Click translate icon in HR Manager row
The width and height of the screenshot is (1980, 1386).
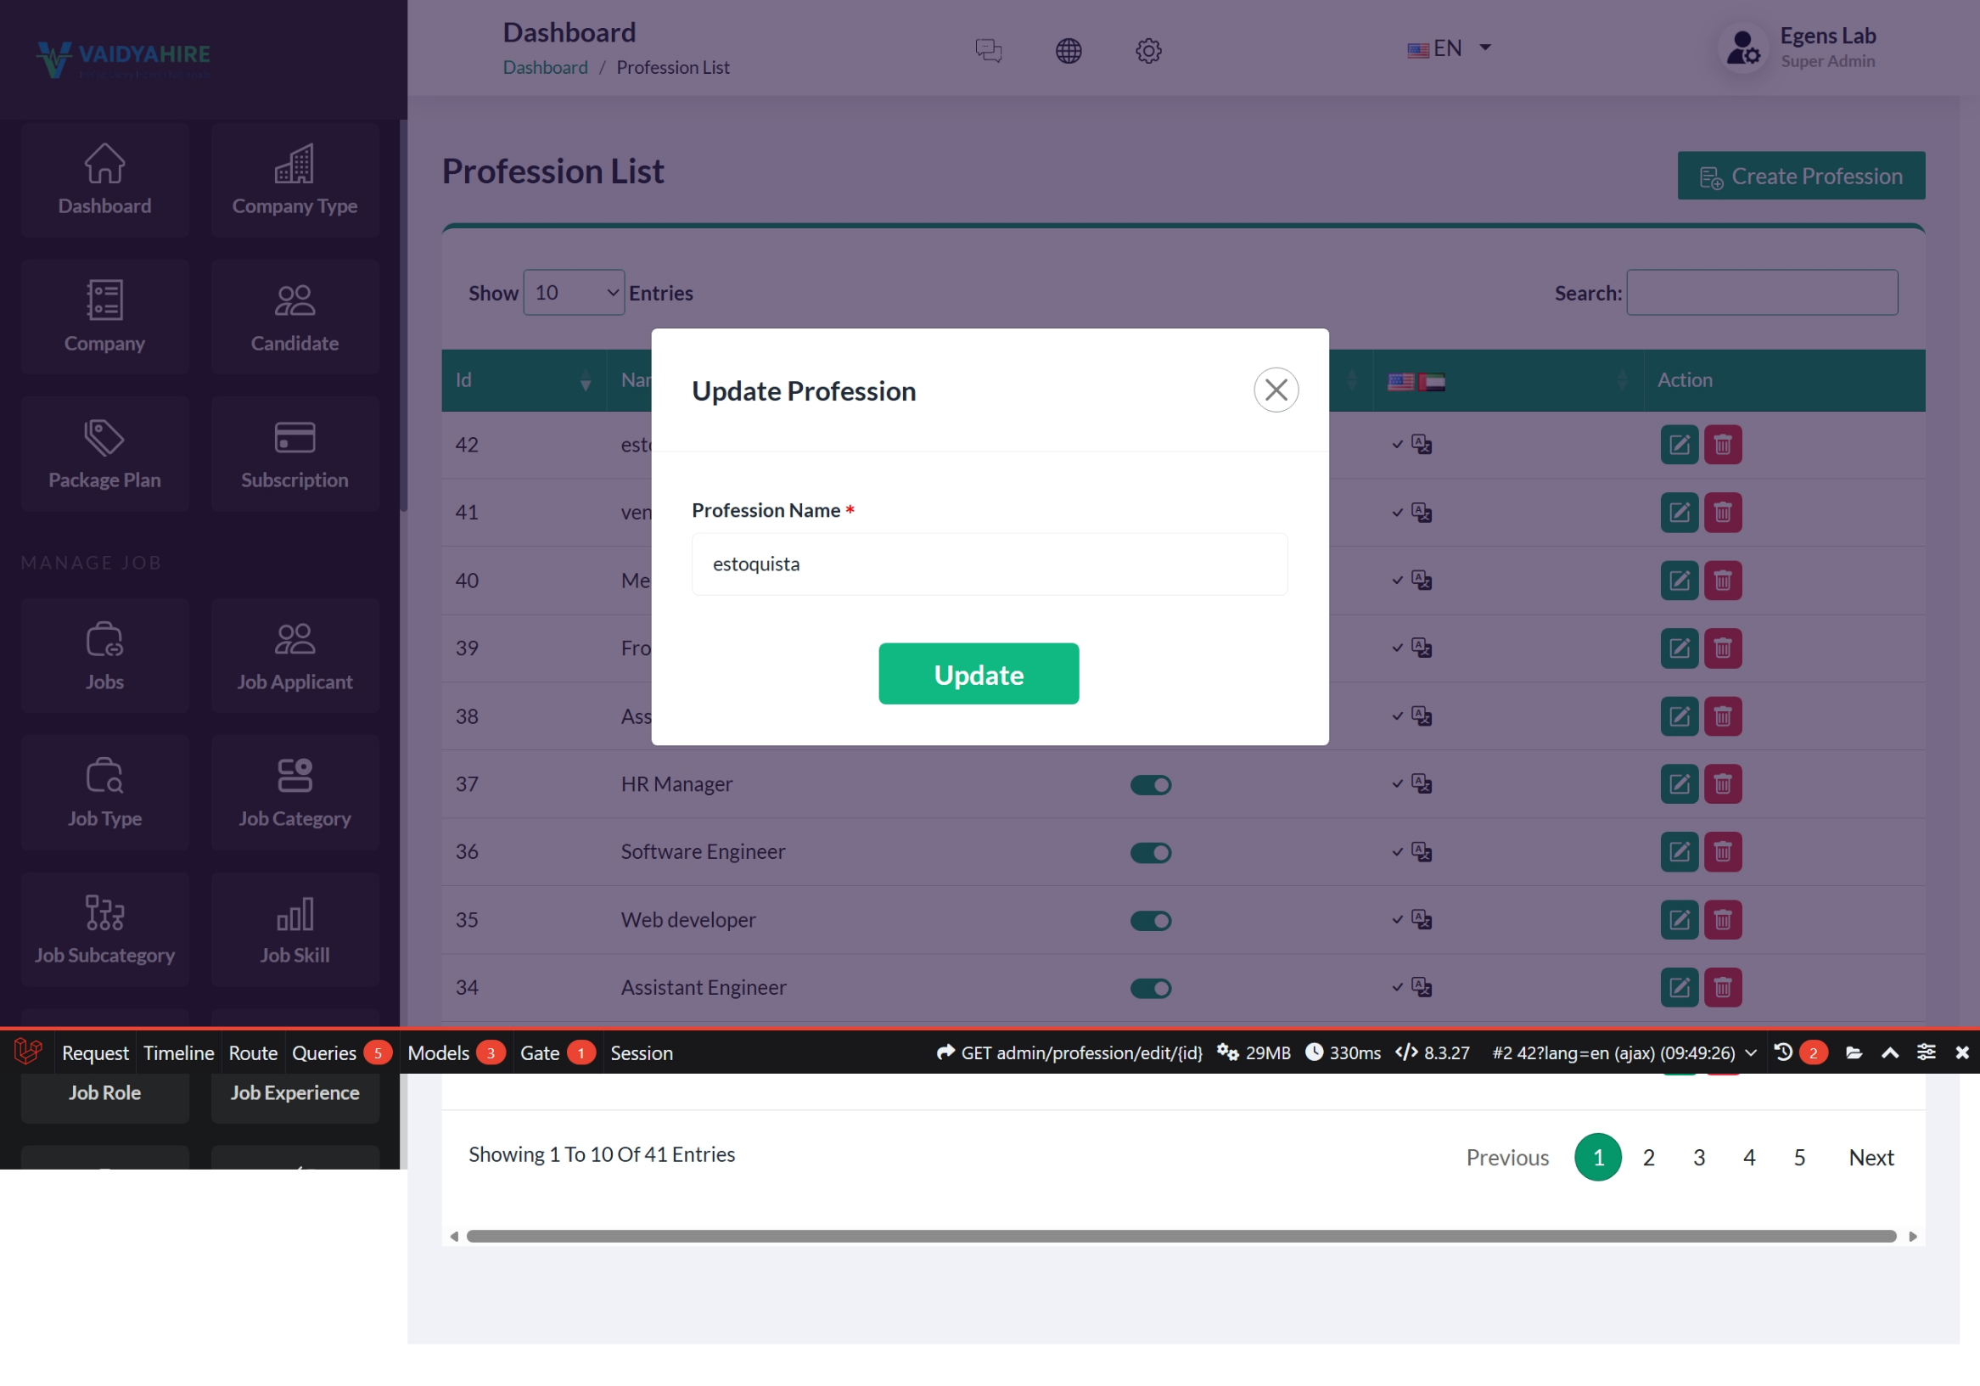[x=1421, y=783]
